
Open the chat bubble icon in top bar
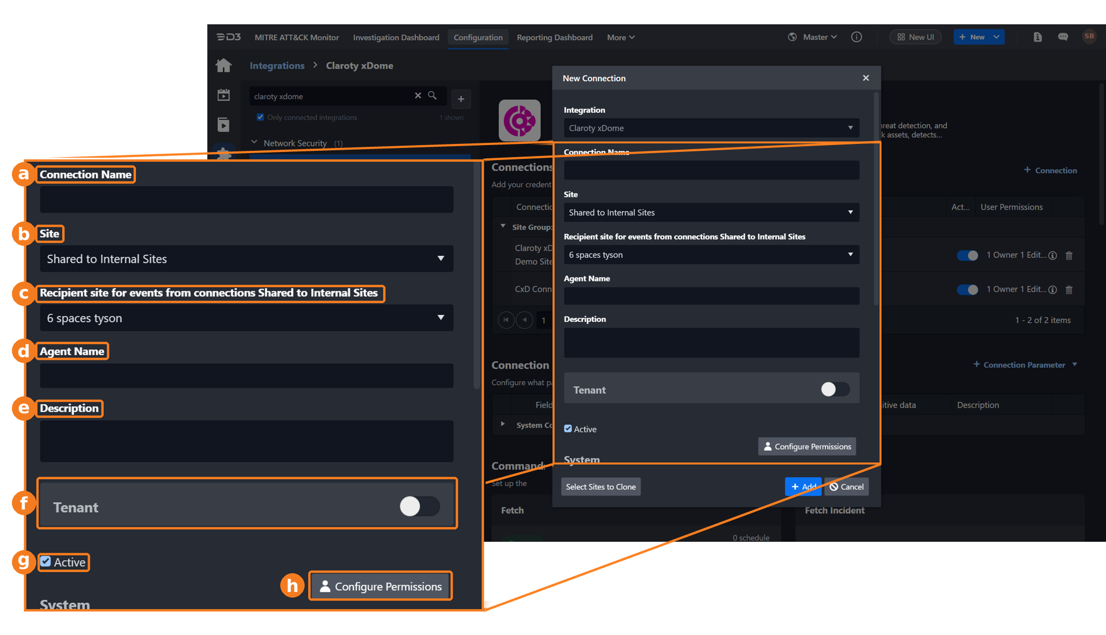click(x=1063, y=37)
